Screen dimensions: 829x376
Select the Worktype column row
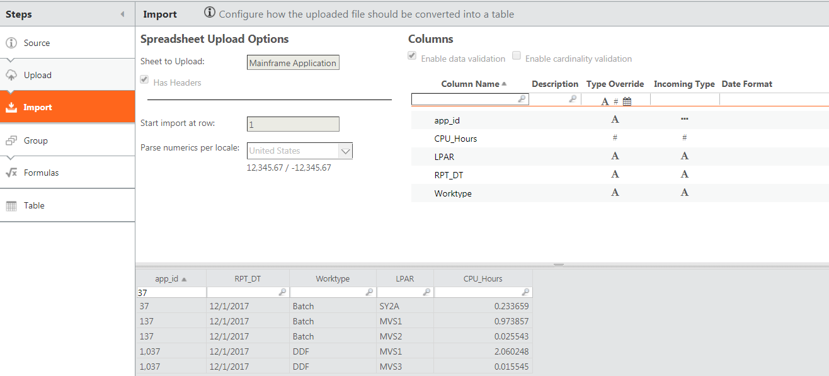pyautogui.click(x=453, y=193)
